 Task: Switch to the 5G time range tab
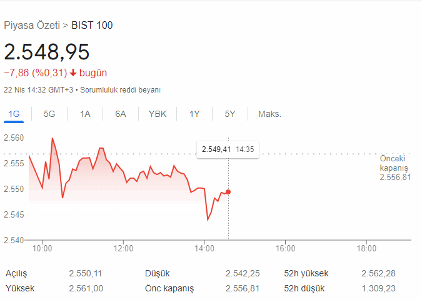49,114
